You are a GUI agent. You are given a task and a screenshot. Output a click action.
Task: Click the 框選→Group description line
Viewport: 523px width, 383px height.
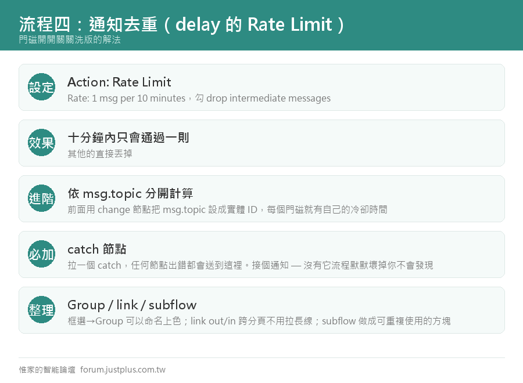[x=259, y=321]
